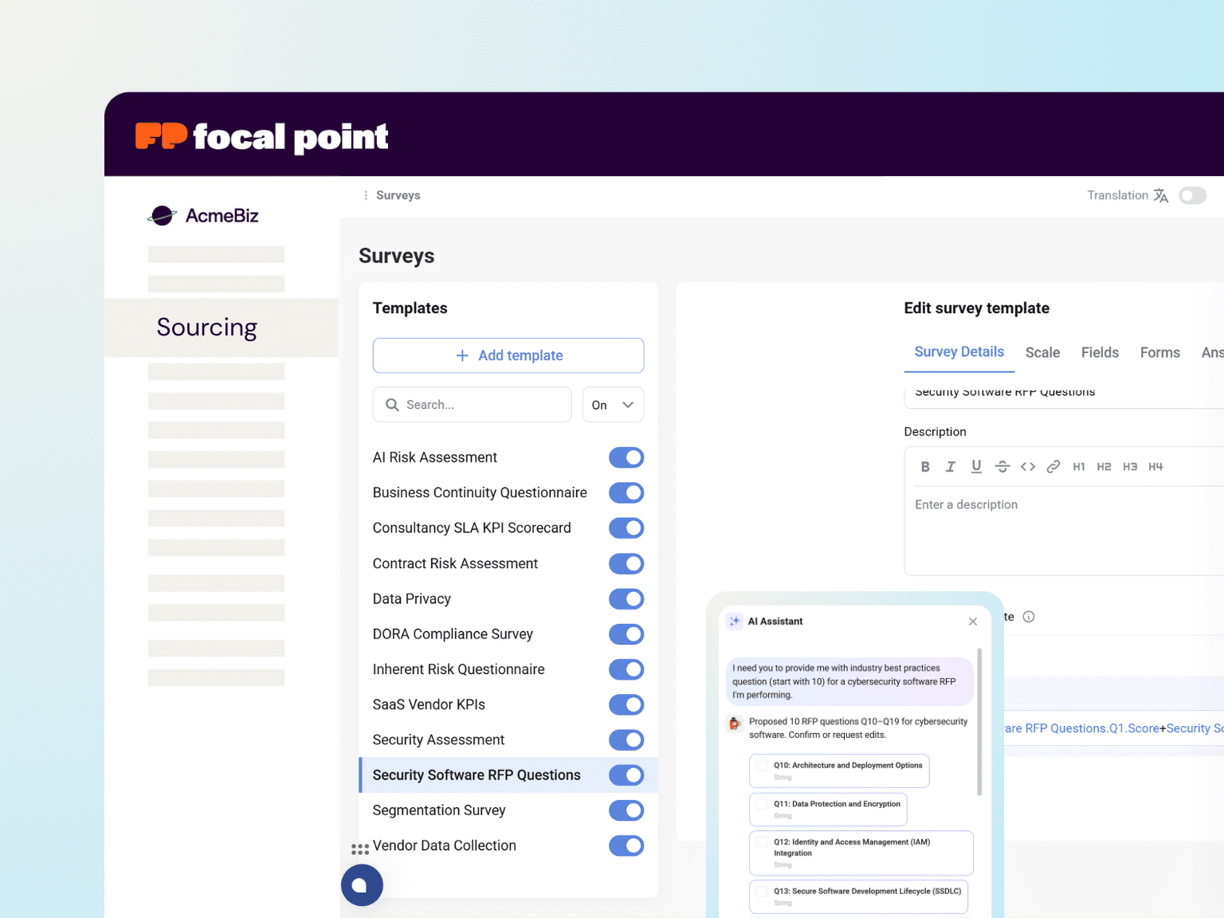Click the AI Assistant sparkle icon
The image size is (1224, 918).
pos(735,622)
